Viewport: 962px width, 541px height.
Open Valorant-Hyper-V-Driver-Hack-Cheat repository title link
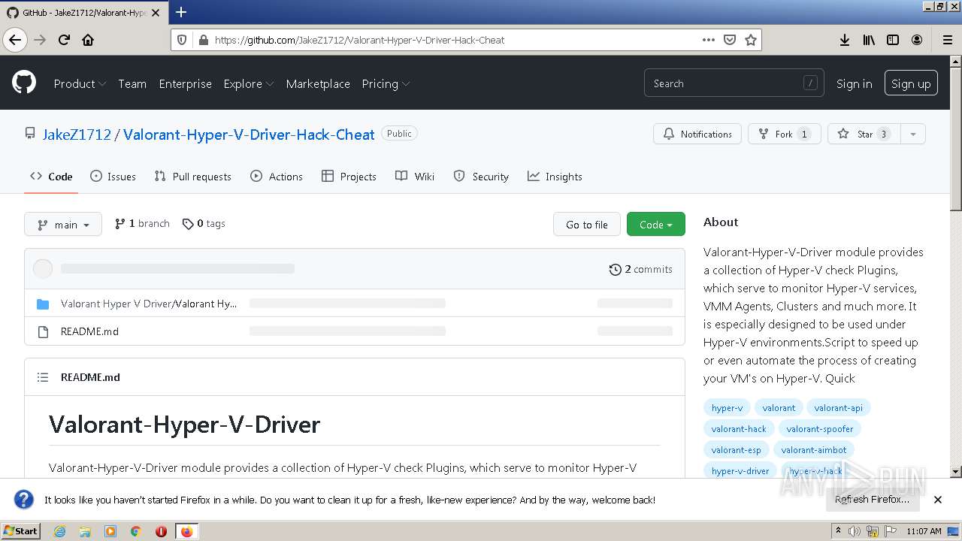(249, 134)
